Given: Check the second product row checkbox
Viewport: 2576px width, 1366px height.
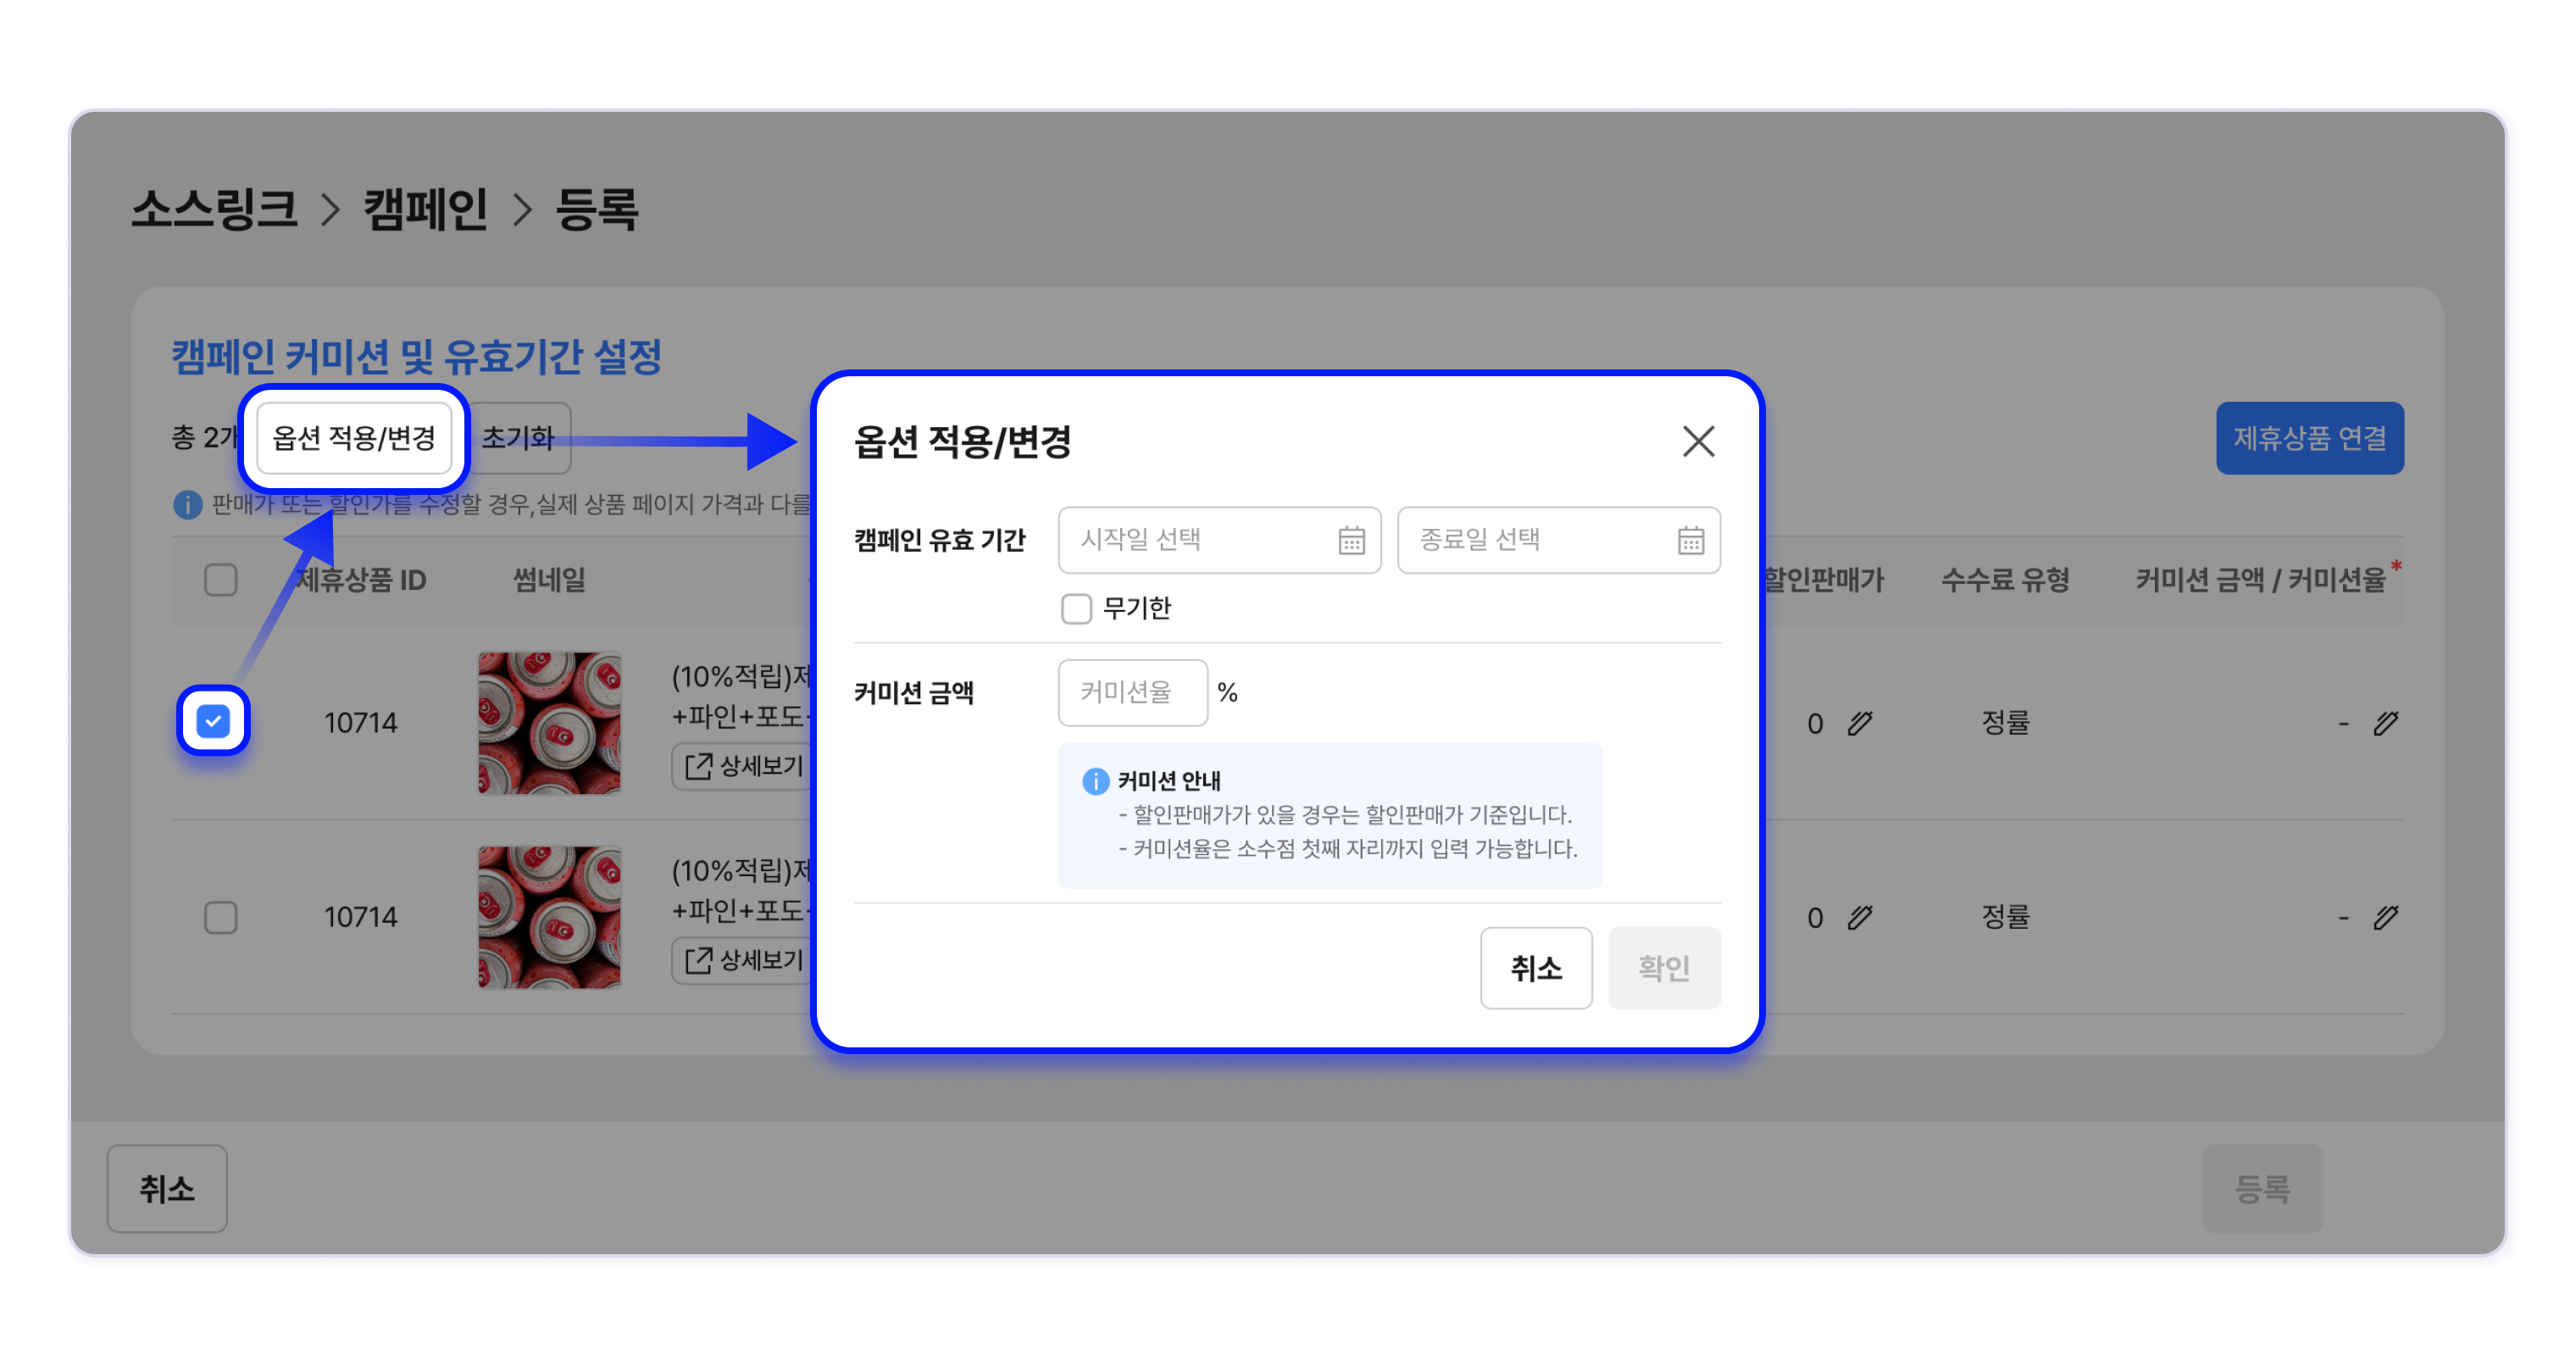Looking at the screenshot, I should point(221,917).
